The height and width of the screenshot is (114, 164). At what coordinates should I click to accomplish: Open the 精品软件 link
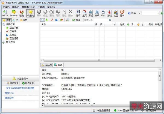point(9,98)
